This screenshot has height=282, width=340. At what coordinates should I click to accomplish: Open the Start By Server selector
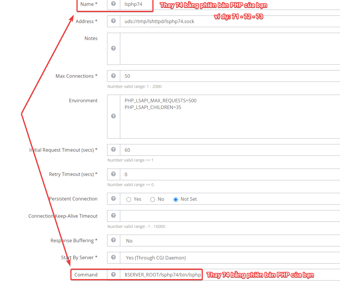[204, 257]
